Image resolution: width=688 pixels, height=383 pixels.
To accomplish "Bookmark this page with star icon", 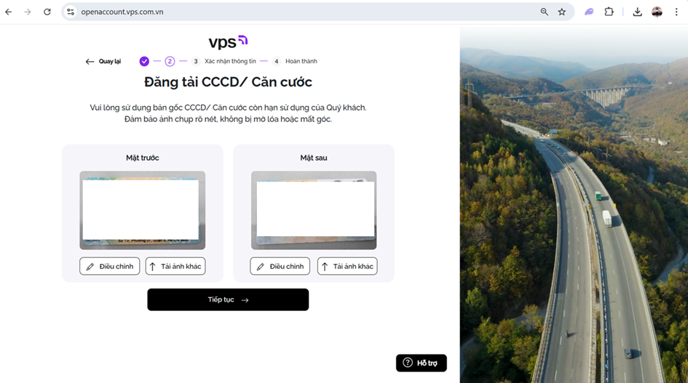I will click(x=561, y=12).
